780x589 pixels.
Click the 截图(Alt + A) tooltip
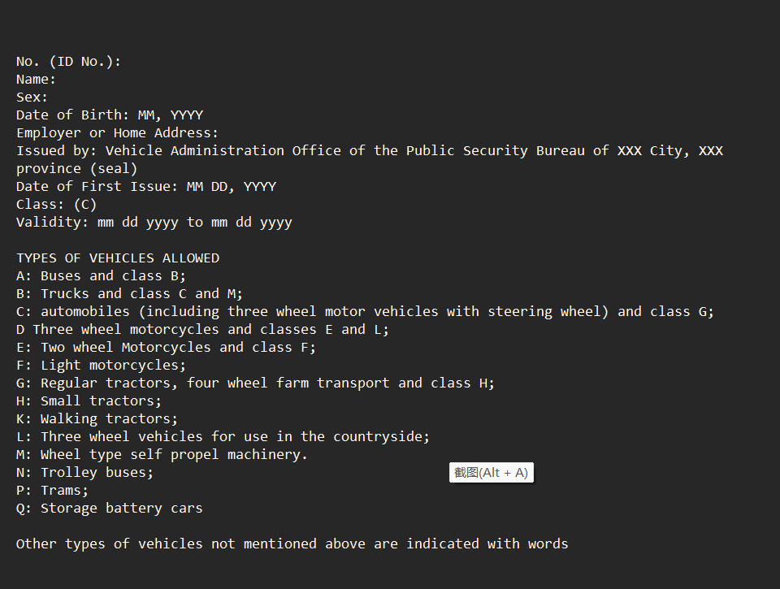pos(491,473)
